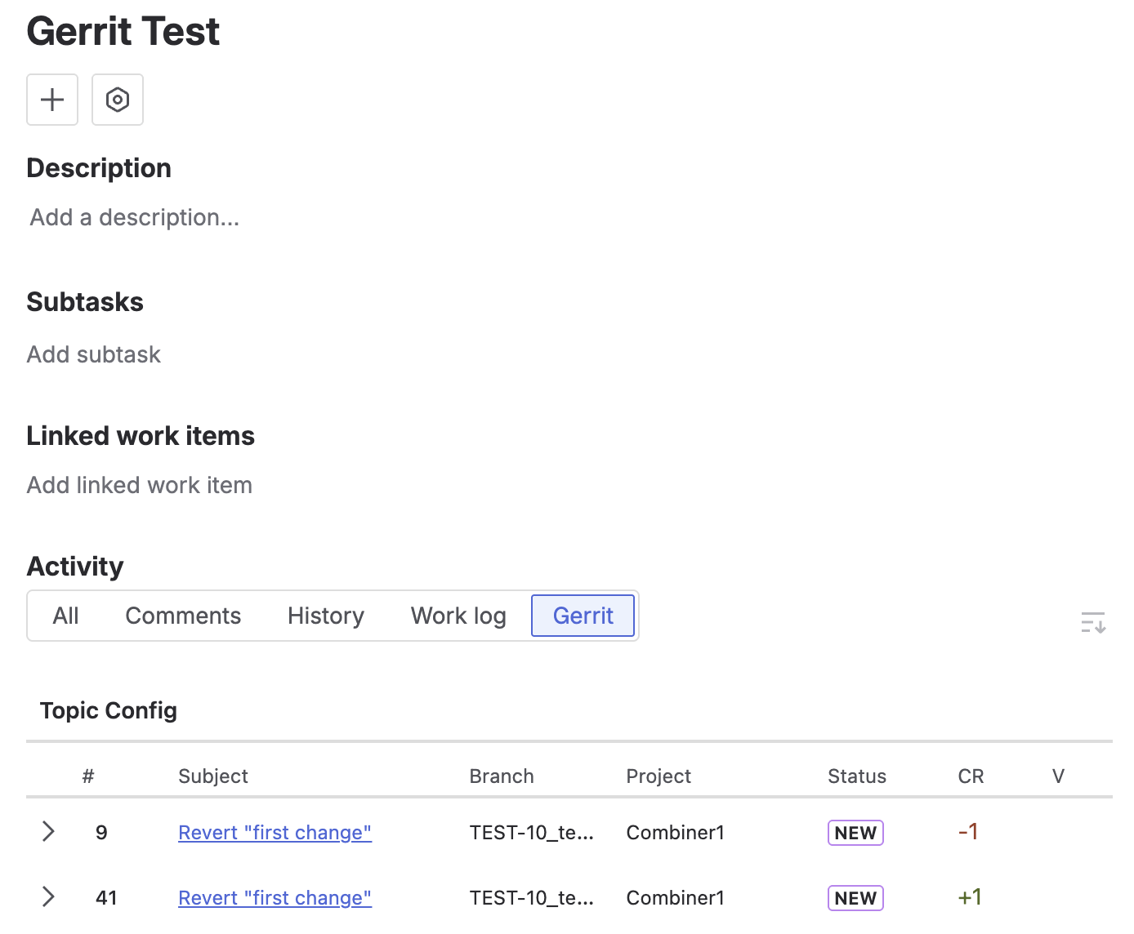Open Revert "first change" link for change 41

click(x=275, y=898)
